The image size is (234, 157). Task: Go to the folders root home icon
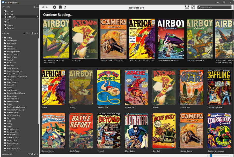[32, 33]
